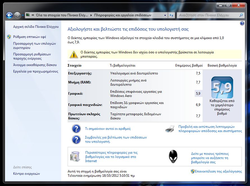The height and width of the screenshot is (186, 250).
Task: Open the address bar history dropdown
Action: pyautogui.click(x=165, y=15)
